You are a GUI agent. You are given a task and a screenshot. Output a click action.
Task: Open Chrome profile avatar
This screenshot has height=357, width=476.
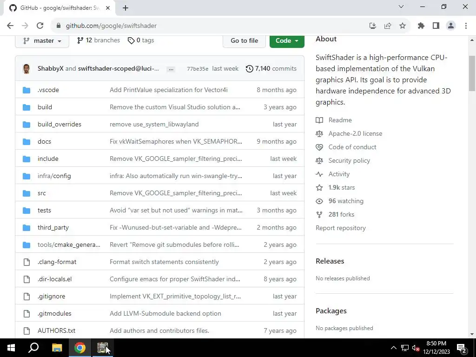pos(451,26)
